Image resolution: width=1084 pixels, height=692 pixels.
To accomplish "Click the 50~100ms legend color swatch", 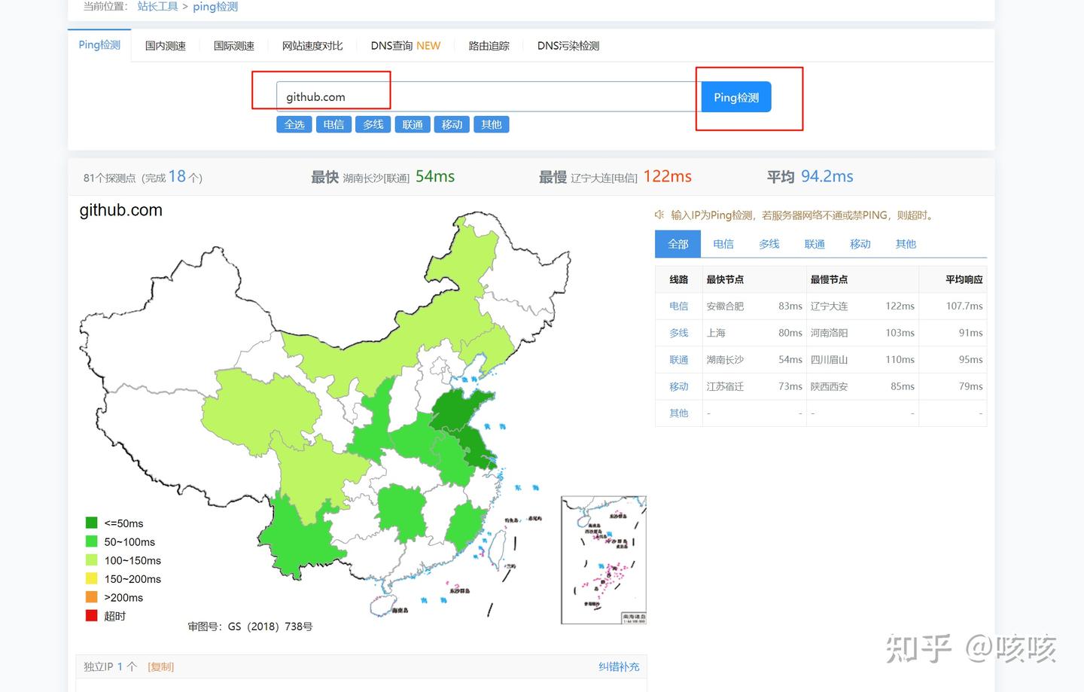I will (x=92, y=541).
